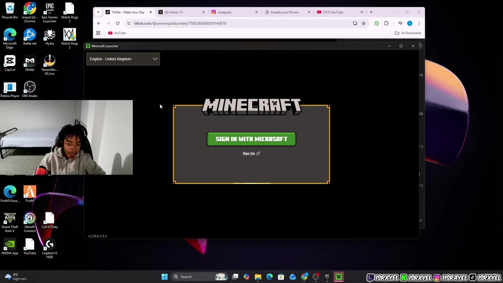This screenshot has width=503, height=283.
Task: Open site information icon in address bar
Action: click(x=129, y=23)
